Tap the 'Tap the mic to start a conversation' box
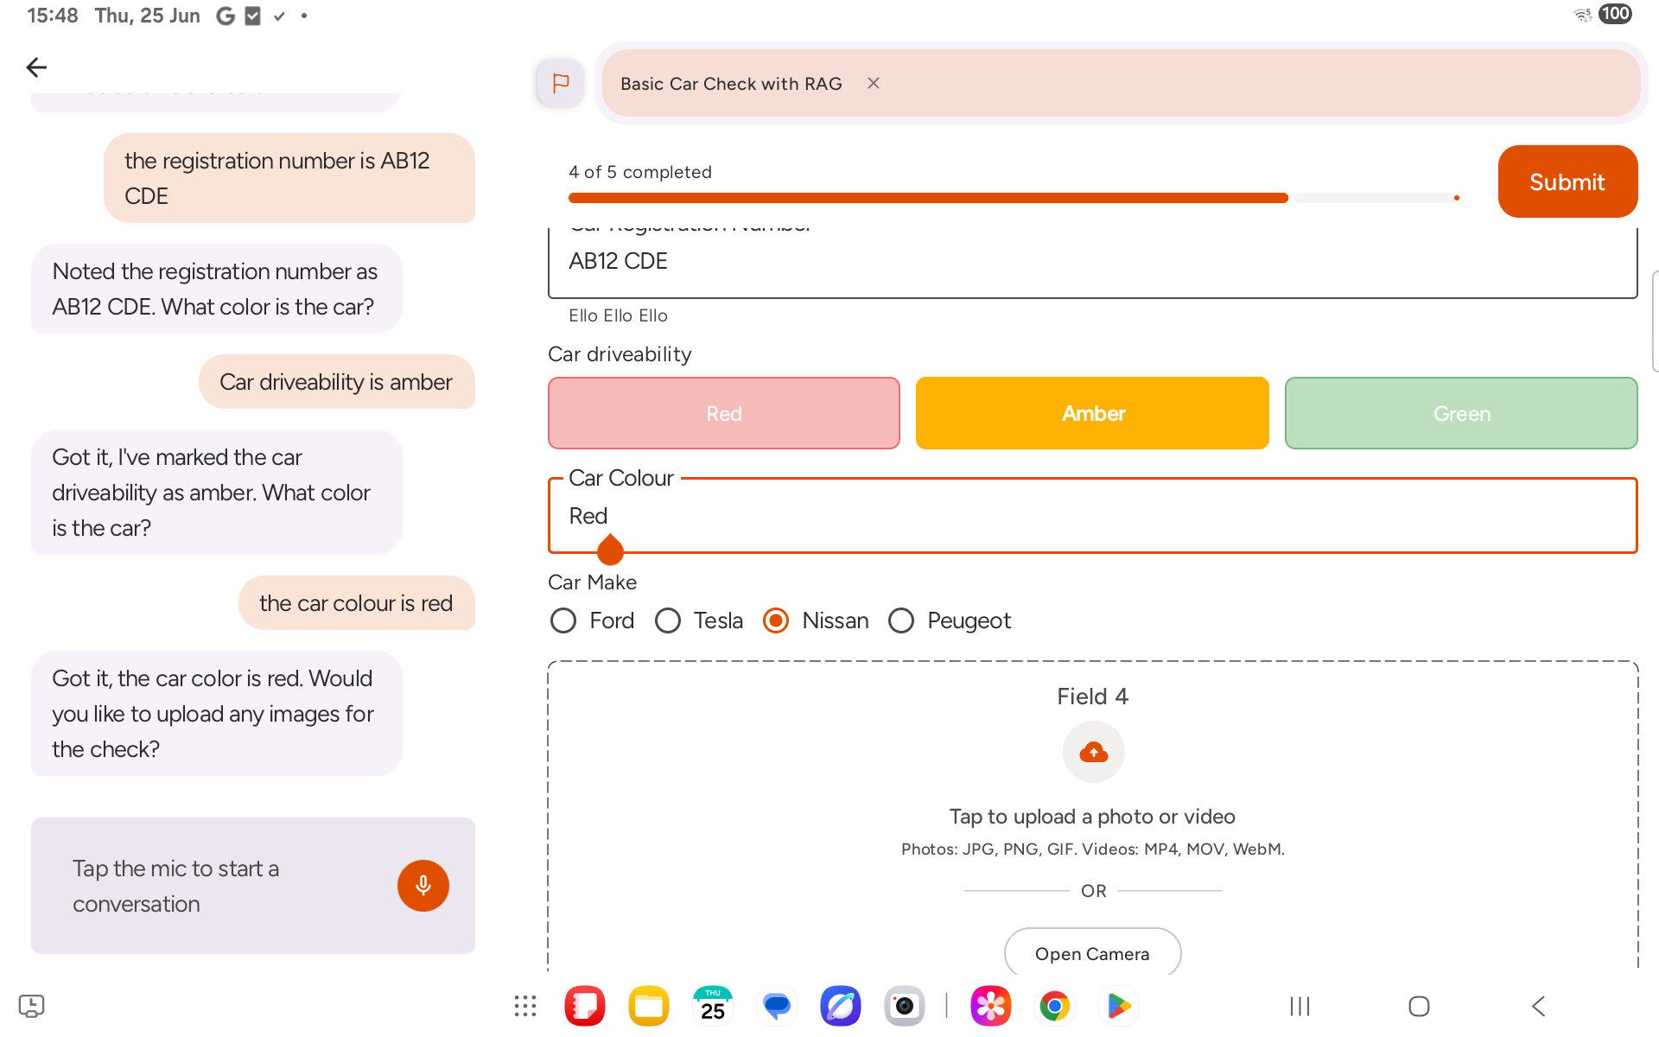The height and width of the screenshot is (1037, 1659). pos(253,886)
